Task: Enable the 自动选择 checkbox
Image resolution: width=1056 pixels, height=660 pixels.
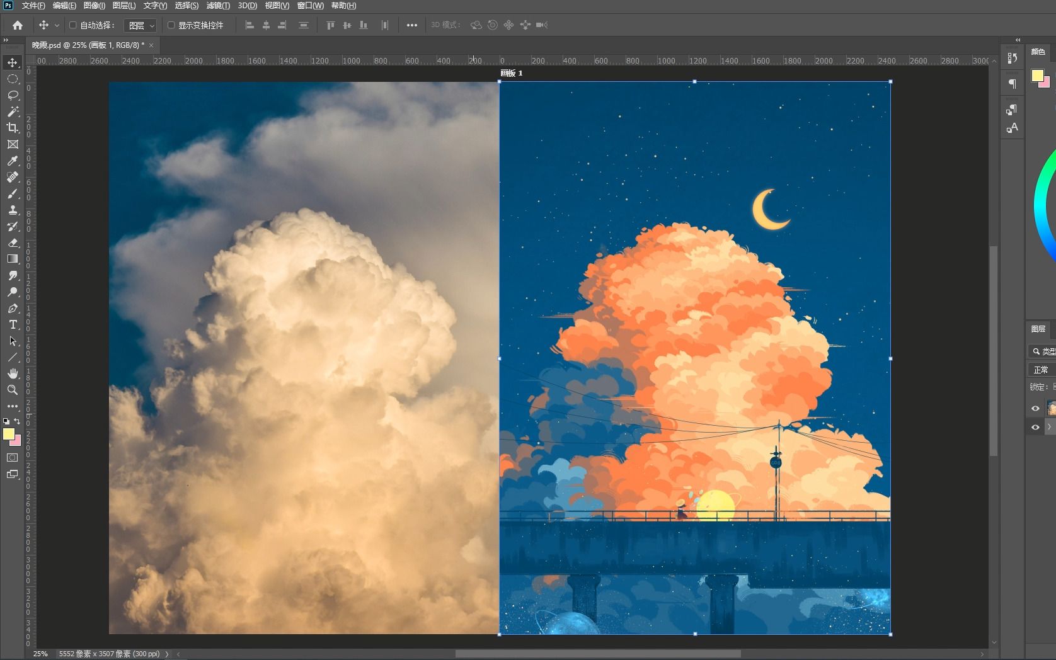Action: (x=72, y=25)
